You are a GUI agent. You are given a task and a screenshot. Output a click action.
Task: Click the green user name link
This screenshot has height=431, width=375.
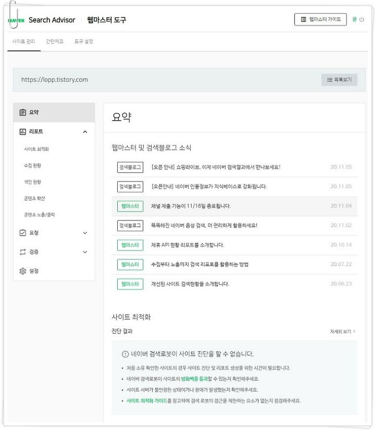(x=354, y=19)
